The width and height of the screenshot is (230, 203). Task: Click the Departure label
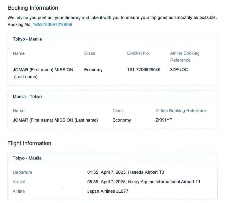(22, 172)
